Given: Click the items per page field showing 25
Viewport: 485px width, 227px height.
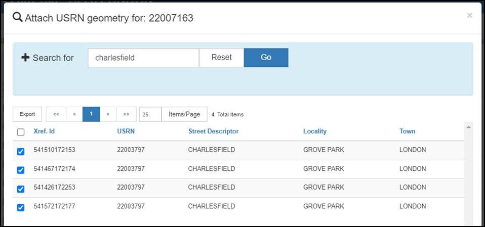Looking at the screenshot, I should click(x=150, y=114).
